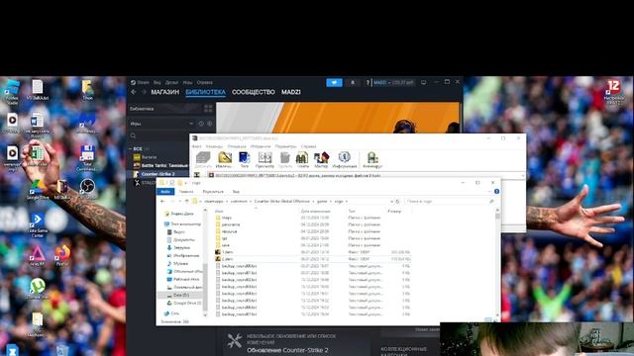Click WinRAR Delete (Удалить) toolbar icon
Screen dimensions: 634x356
[284, 159]
